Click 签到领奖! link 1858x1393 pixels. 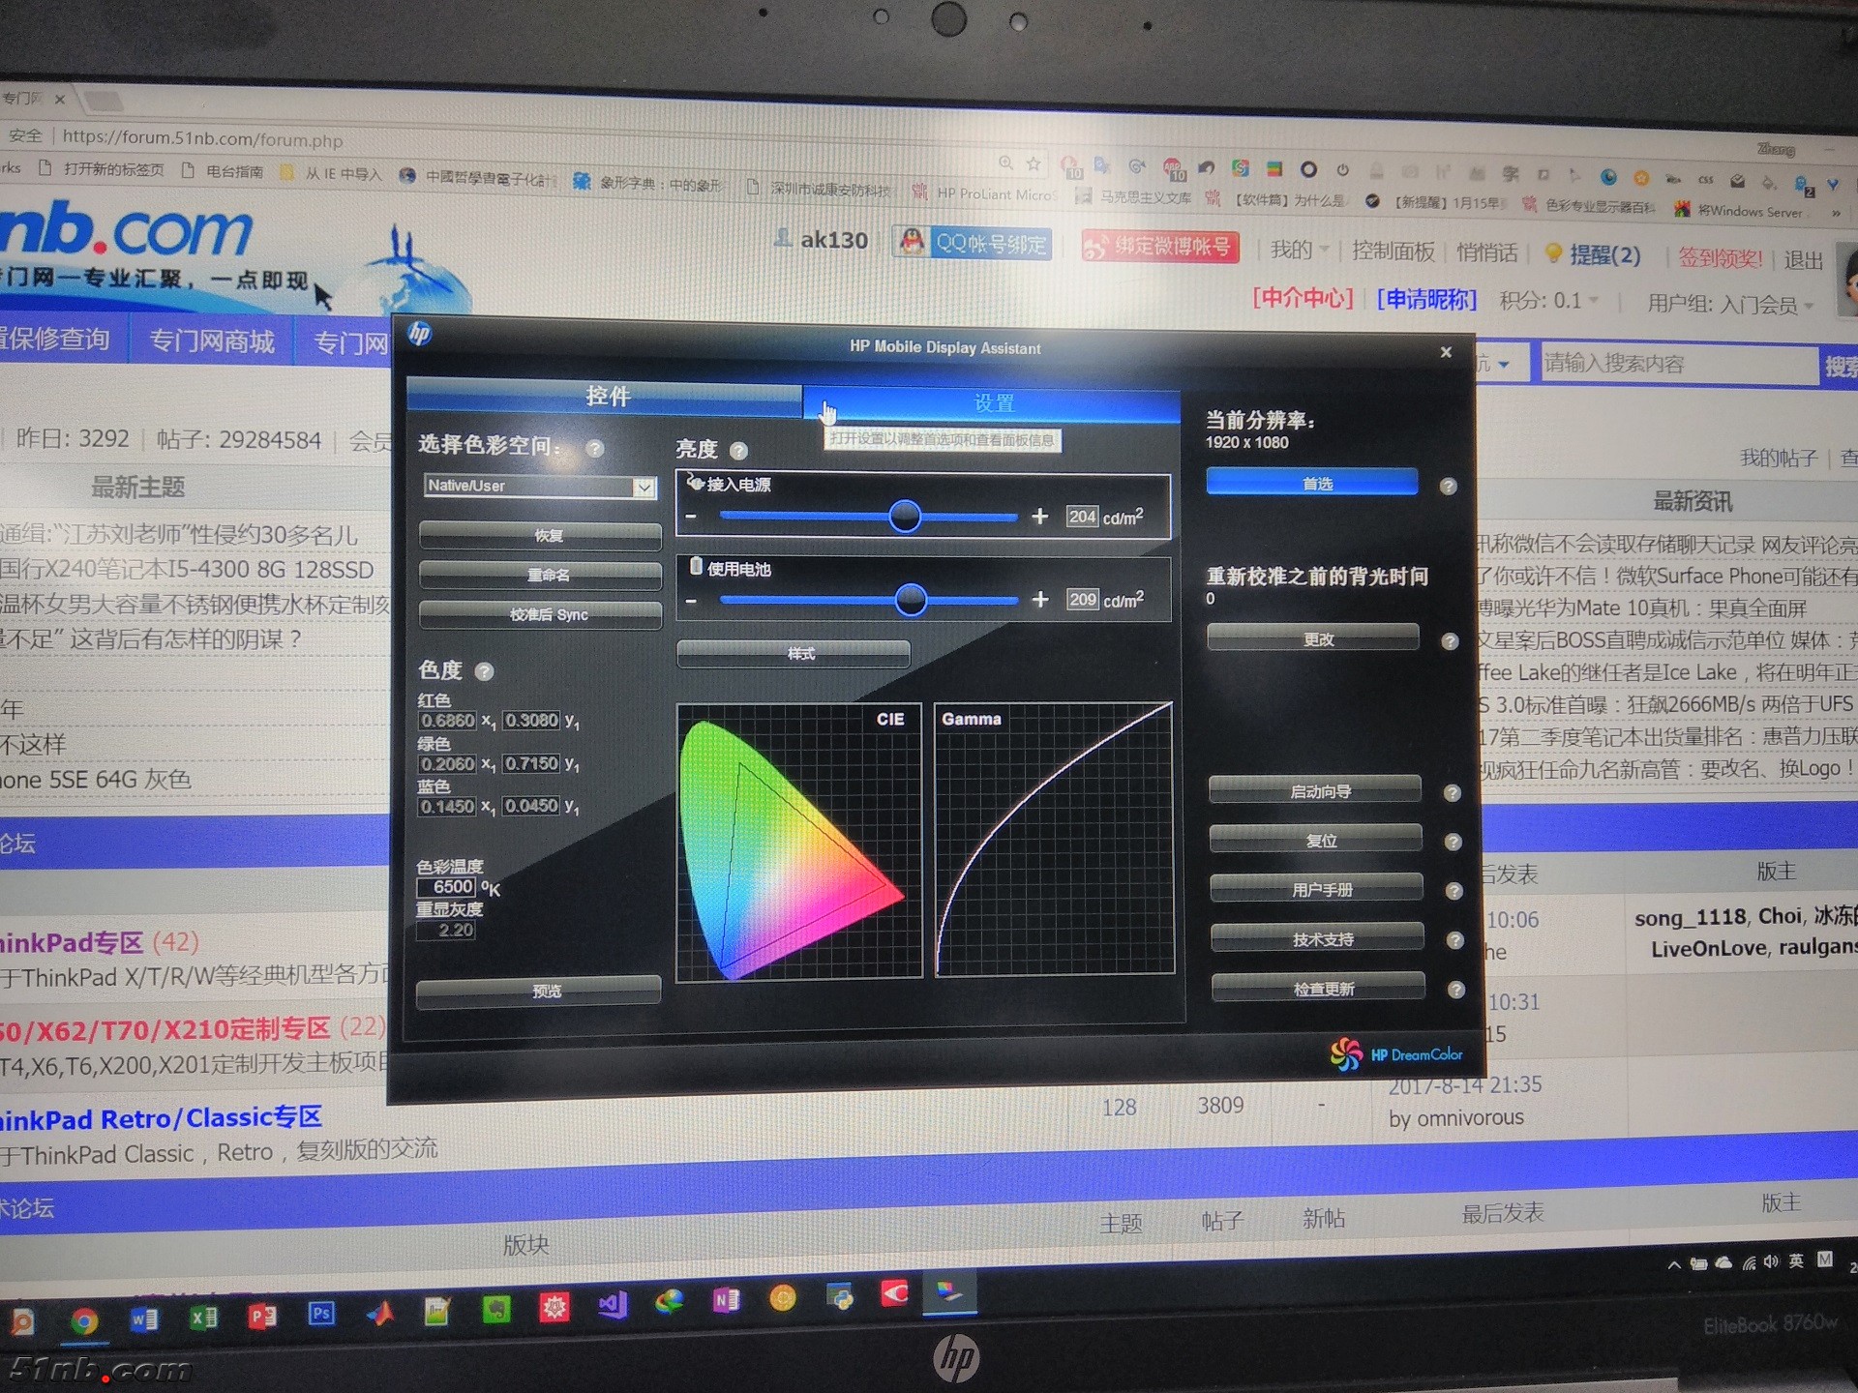(1721, 257)
